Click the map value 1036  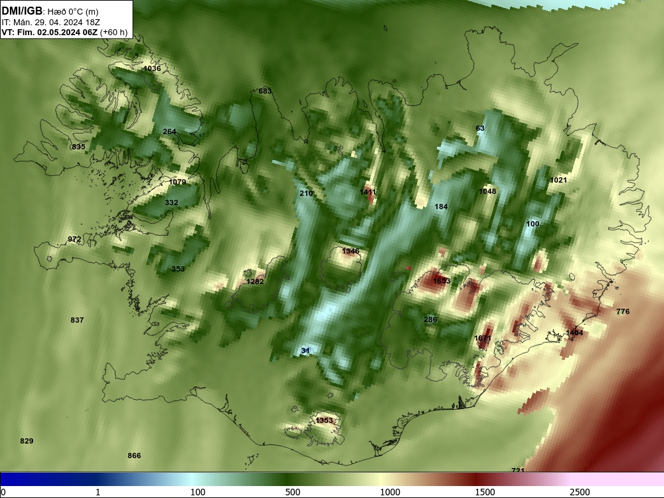[x=152, y=68]
